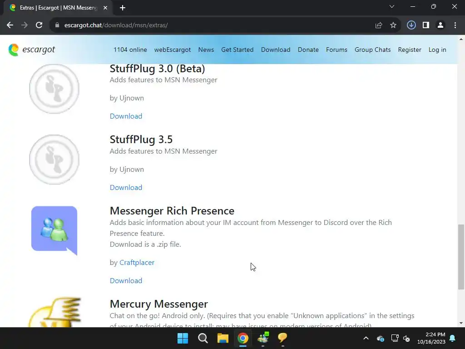This screenshot has width=465, height=349.
Task: Share this page using the share icon
Action: (x=379, y=25)
